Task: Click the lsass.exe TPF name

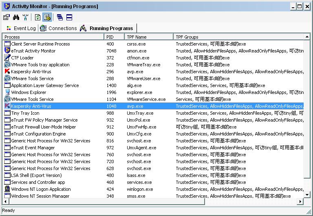Action: pos(136,175)
